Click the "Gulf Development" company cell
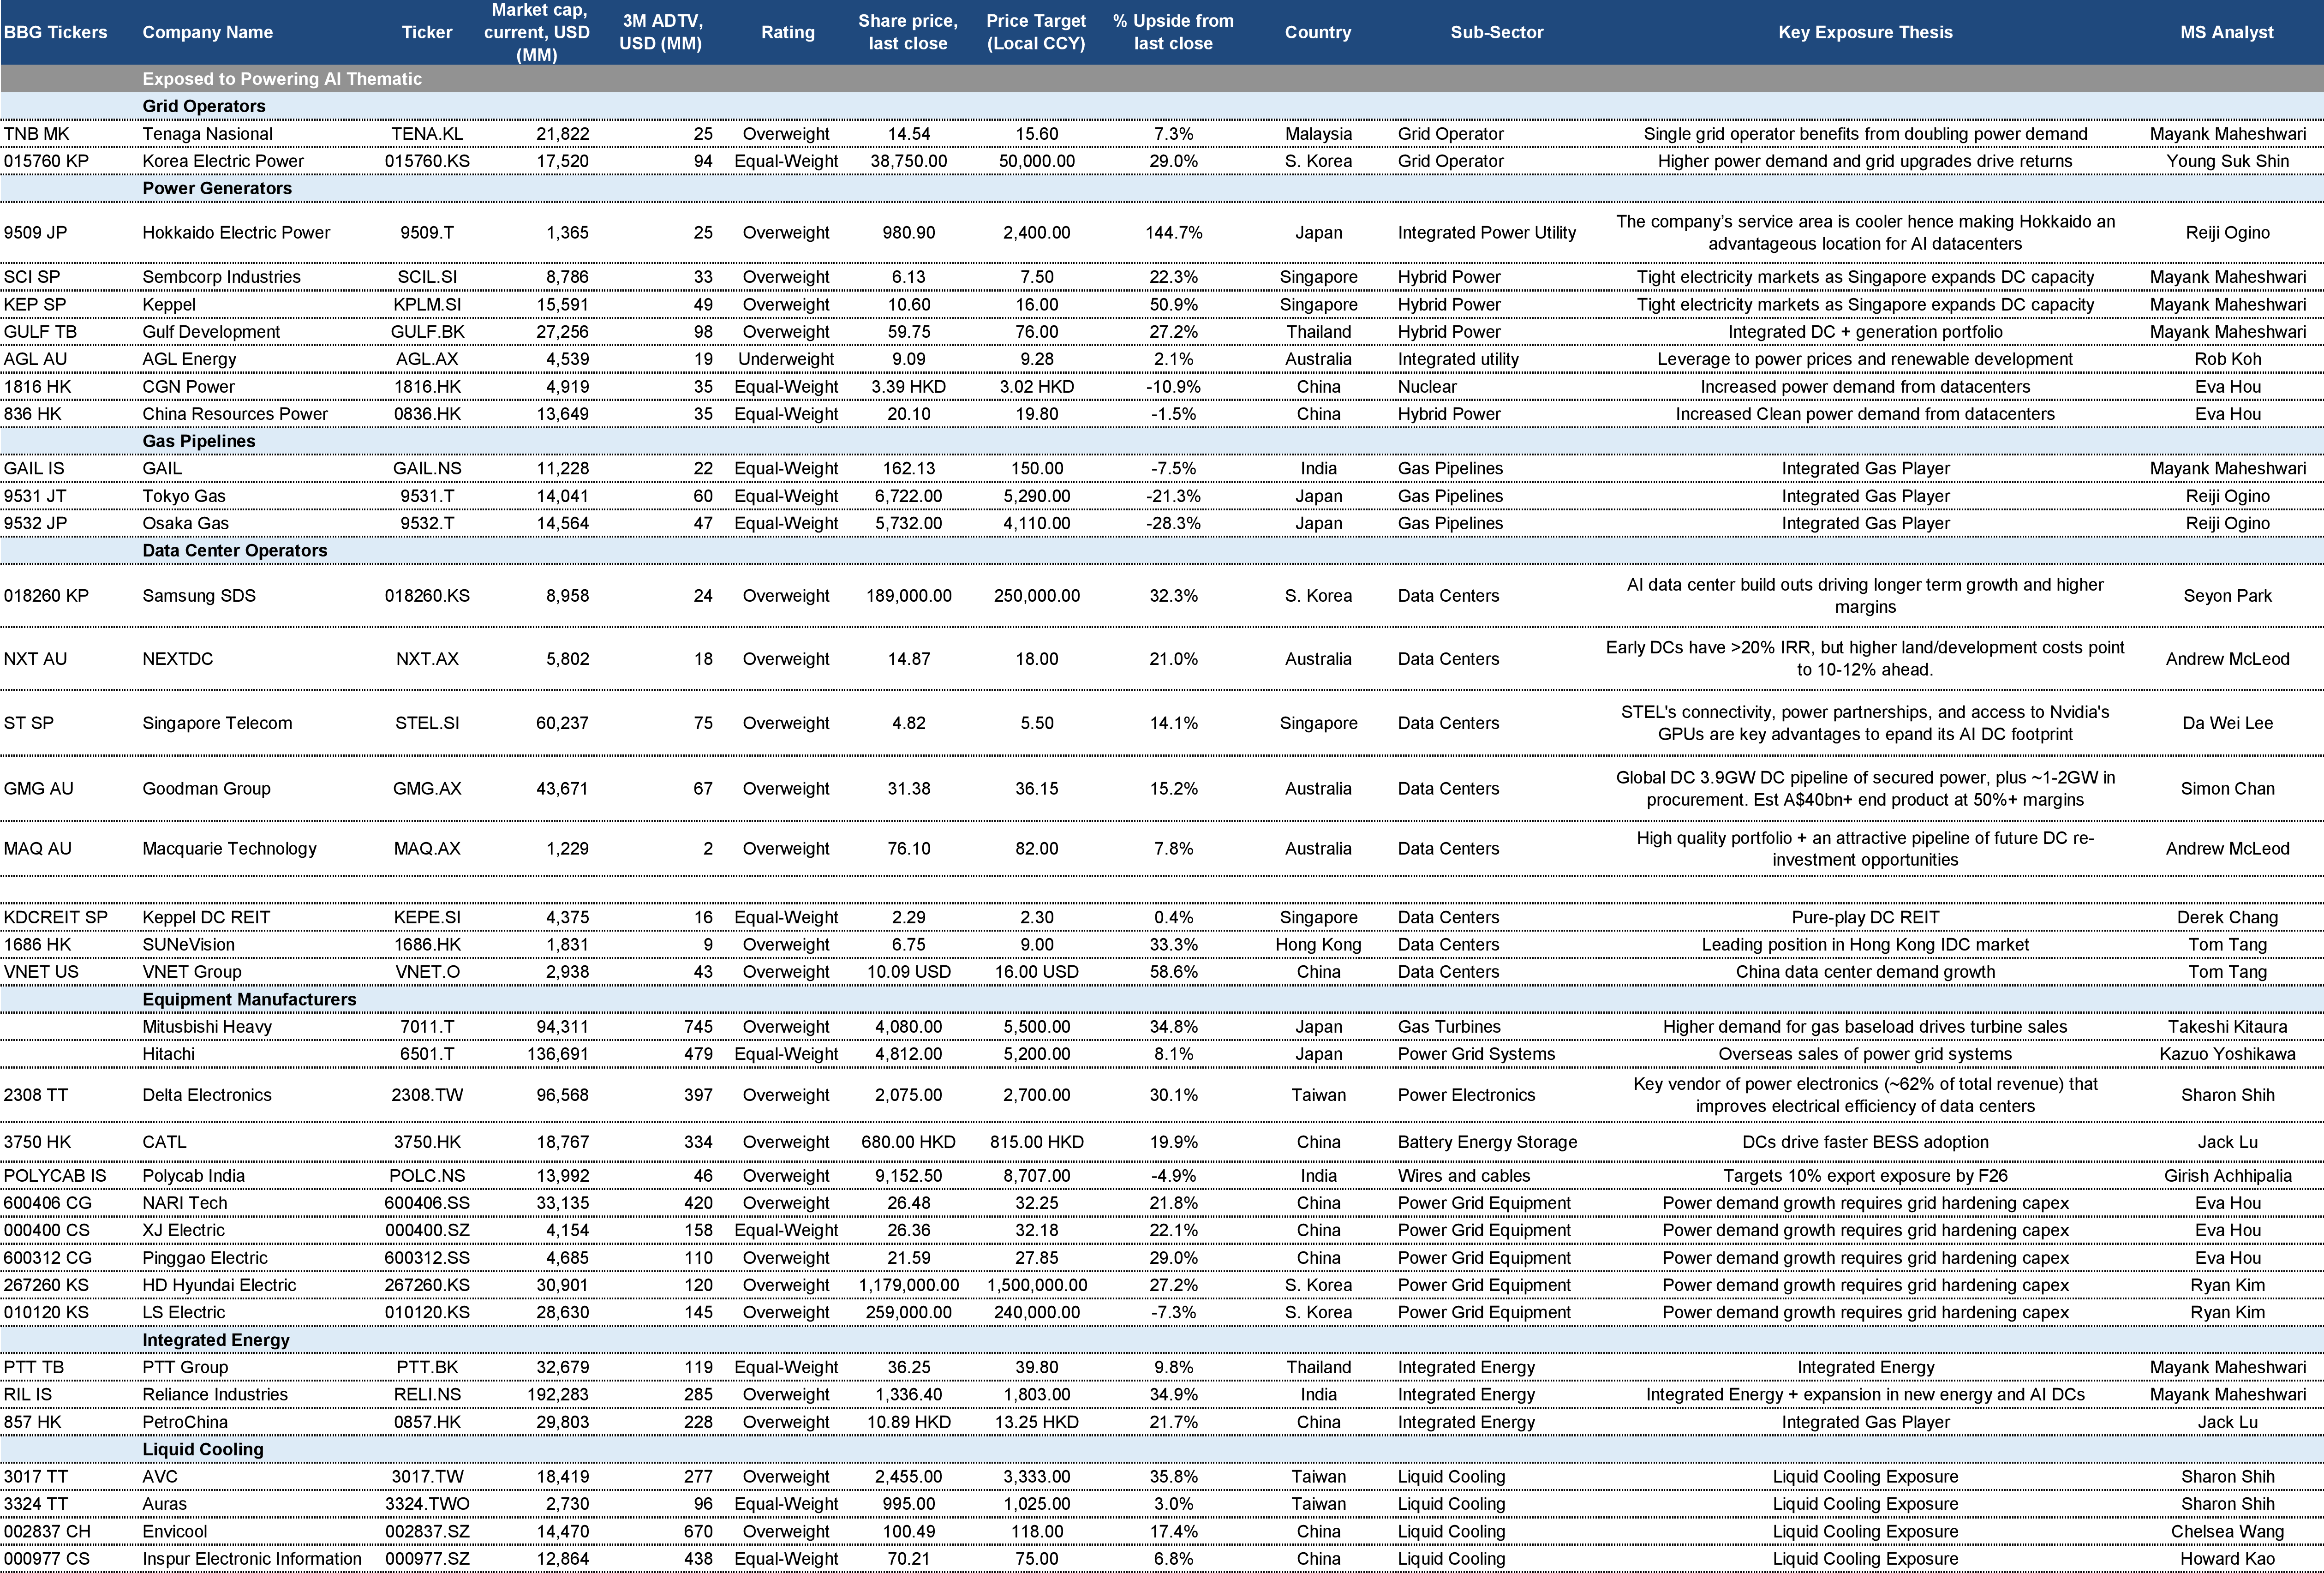The height and width of the screenshot is (1573, 2324). [211, 332]
